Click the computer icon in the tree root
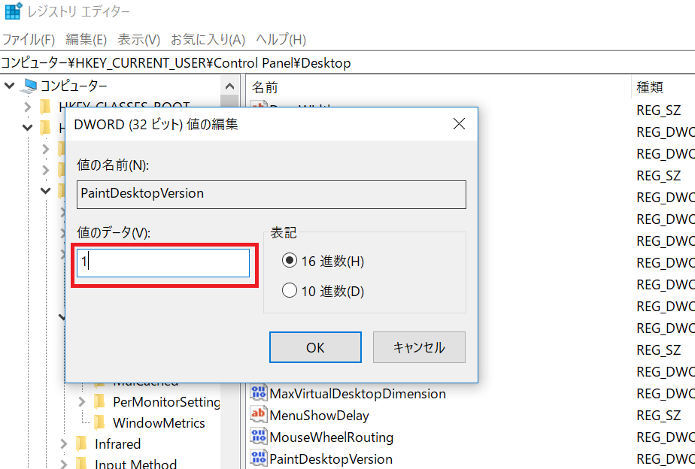 pos(29,86)
